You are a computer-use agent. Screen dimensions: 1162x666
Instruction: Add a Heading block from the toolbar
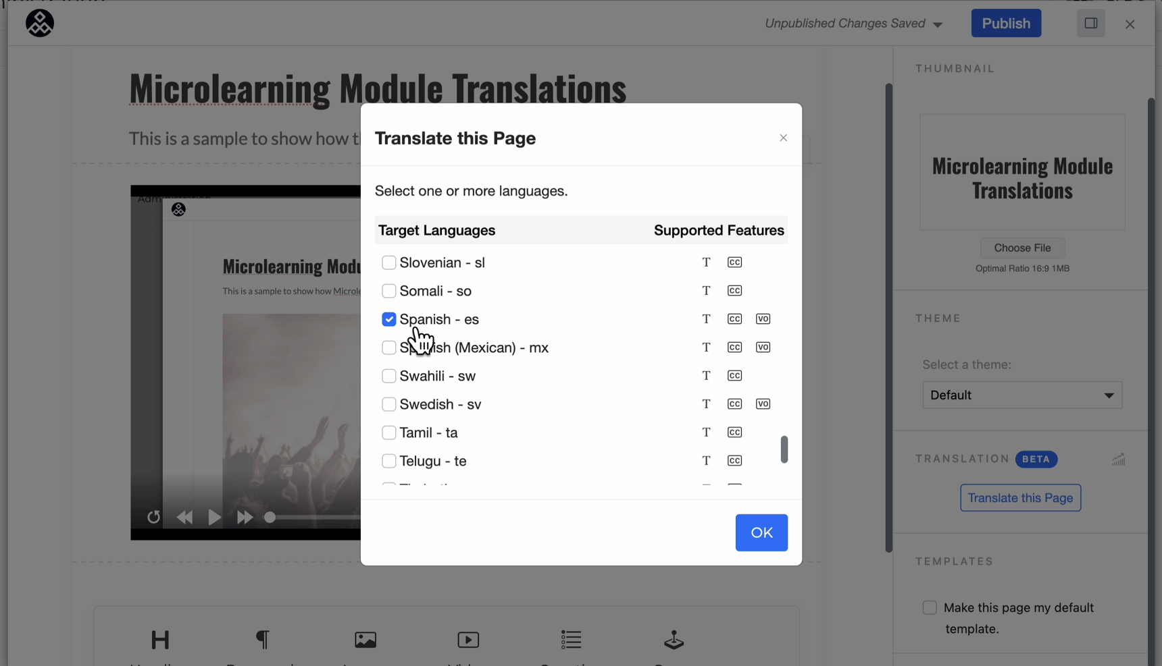coord(160,640)
